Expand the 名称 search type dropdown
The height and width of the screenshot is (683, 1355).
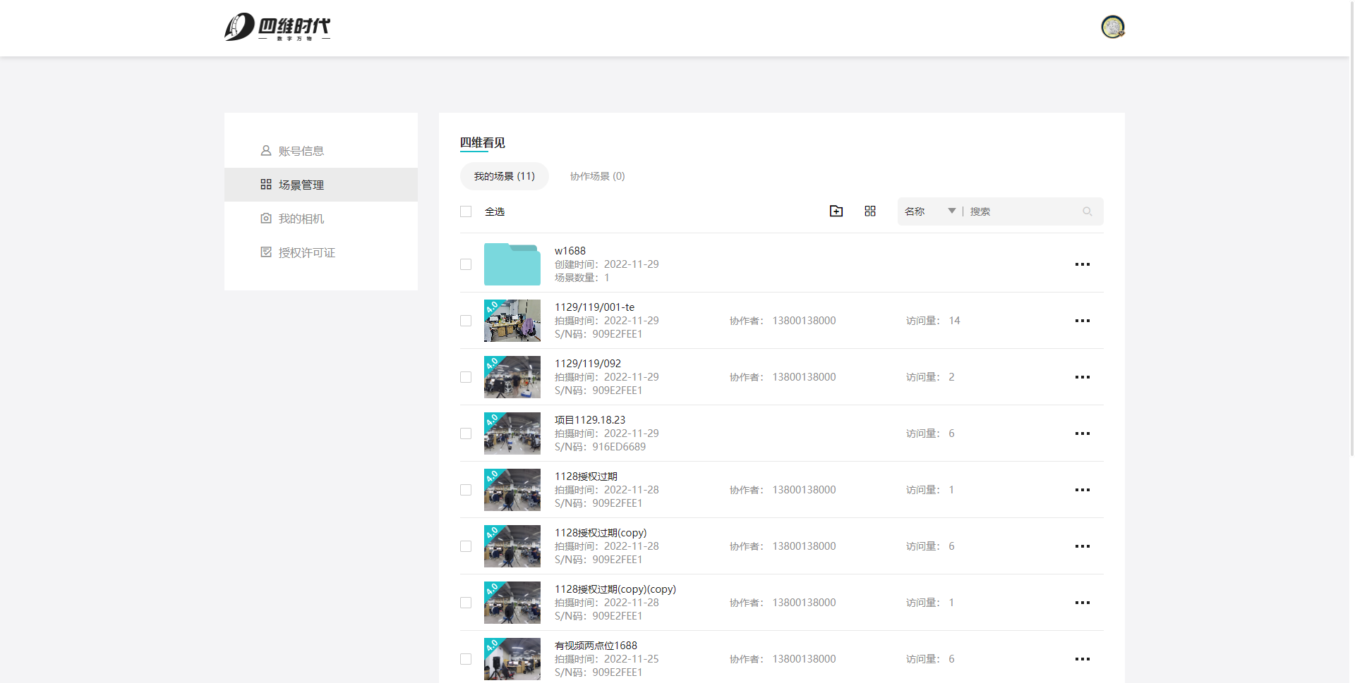point(929,211)
